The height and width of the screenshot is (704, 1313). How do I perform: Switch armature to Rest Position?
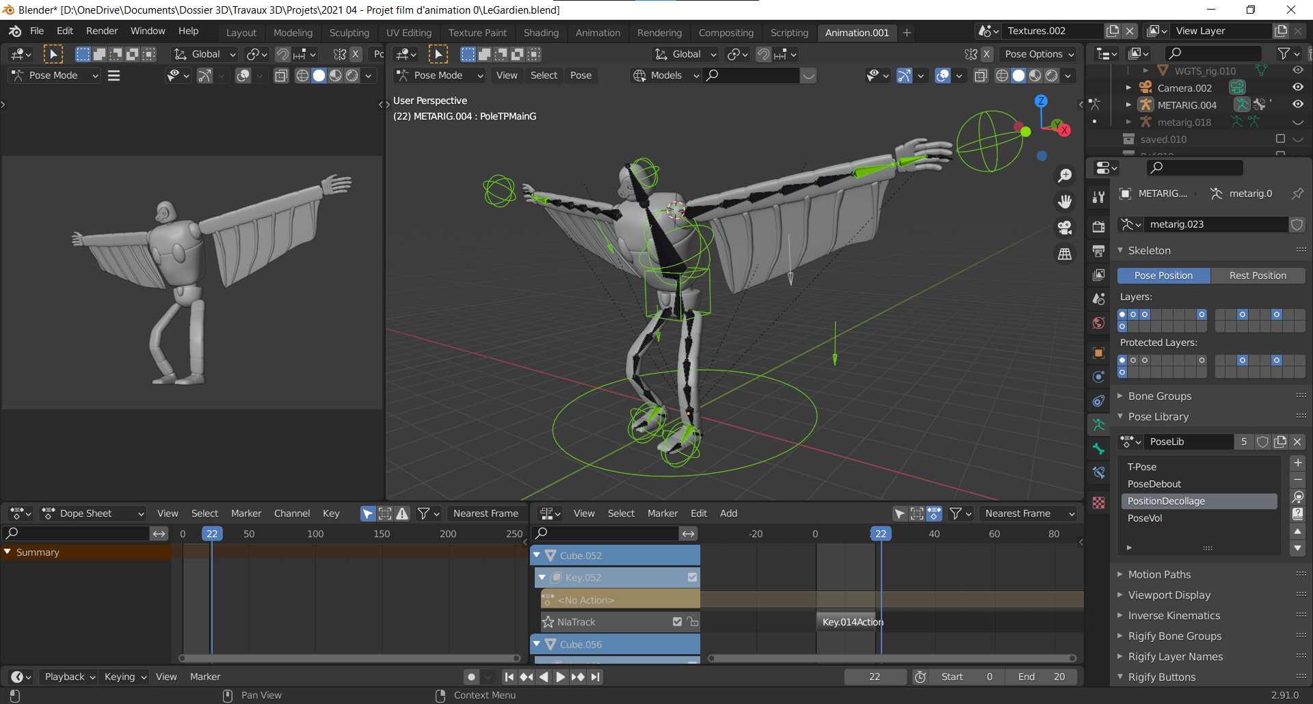(x=1258, y=275)
